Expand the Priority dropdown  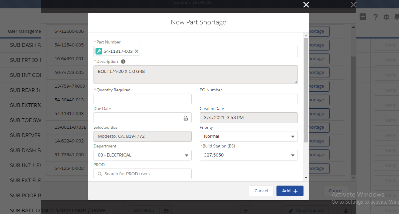(248, 136)
